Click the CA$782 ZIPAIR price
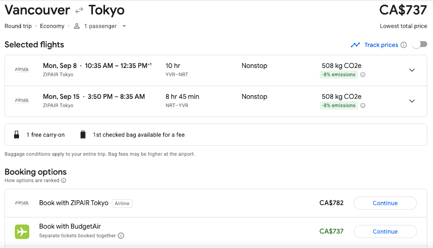This screenshot has height=248, width=433. click(x=332, y=203)
